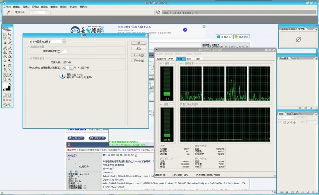This screenshot has width=319, height=195.
Task: Click the foreground color swatch
Action: [6, 85]
